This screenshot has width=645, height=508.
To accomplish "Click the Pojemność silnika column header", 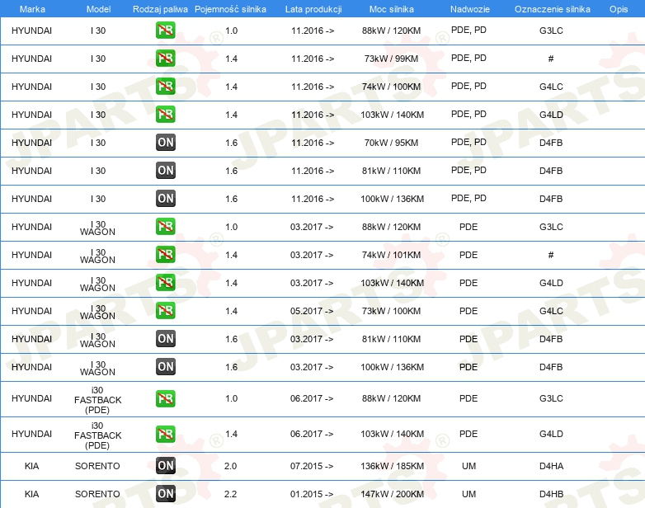I will coord(230,9).
